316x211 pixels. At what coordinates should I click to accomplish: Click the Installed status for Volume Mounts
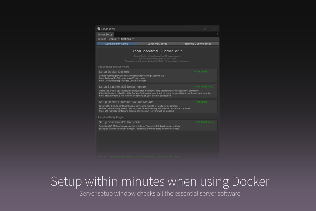point(201,102)
